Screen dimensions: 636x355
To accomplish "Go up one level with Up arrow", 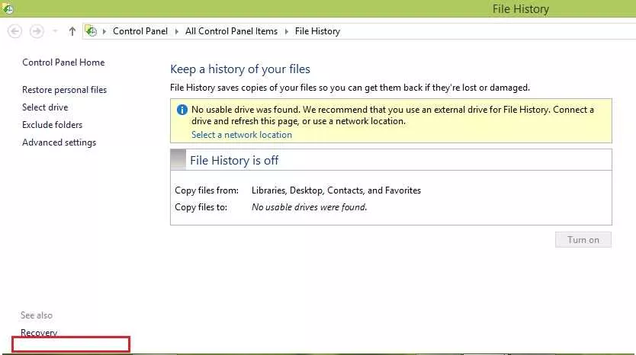I will (72, 31).
